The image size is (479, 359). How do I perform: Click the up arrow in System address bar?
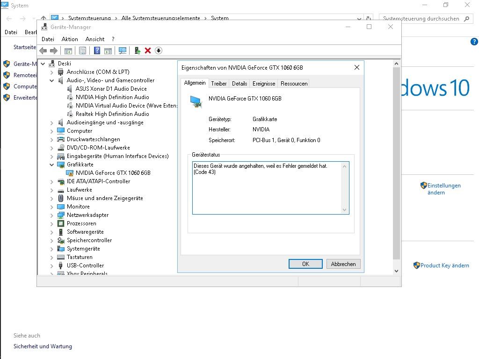point(44,18)
